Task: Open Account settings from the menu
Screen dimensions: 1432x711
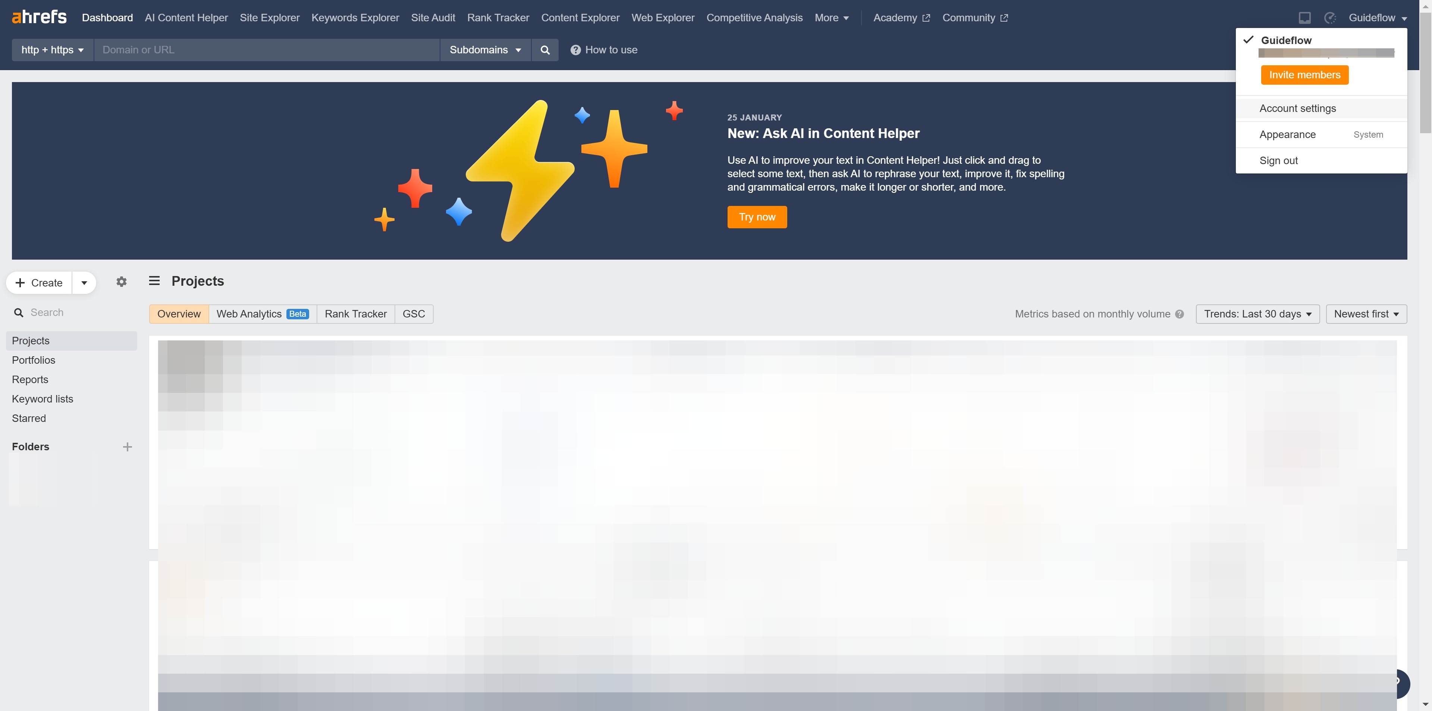Action: 1297,109
